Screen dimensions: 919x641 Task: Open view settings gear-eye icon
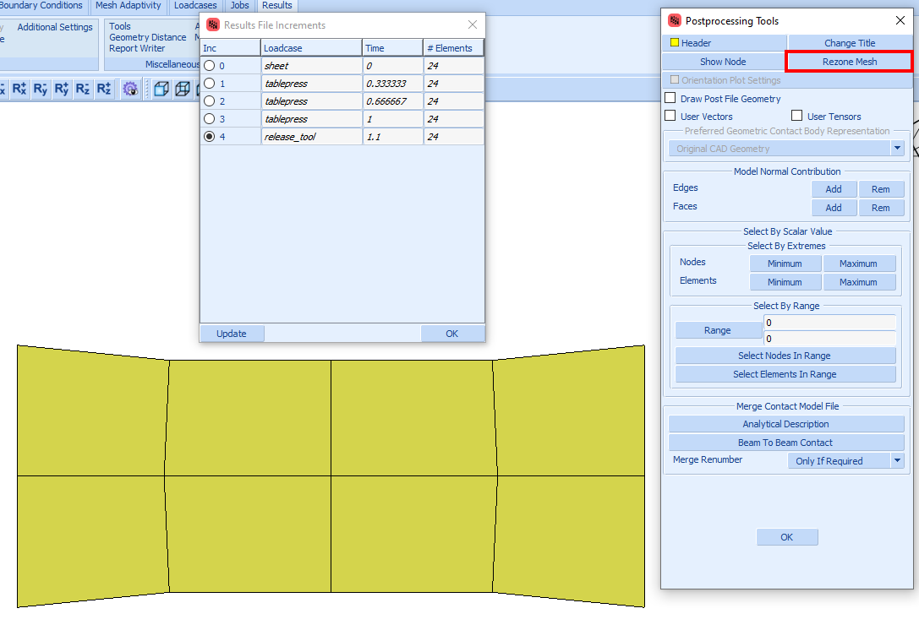tap(130, 89)
